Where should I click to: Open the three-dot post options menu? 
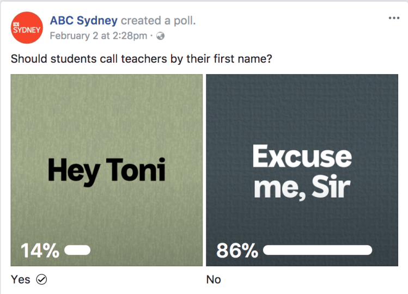click(x=394, y=18)
